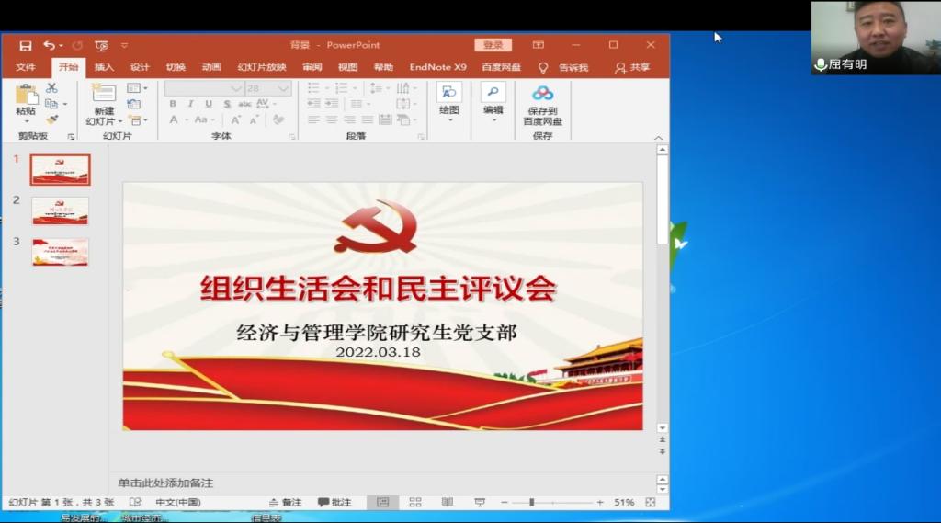Viewport: 941px width, 523px height.
Task: Switch to Reading view icon
Action: pyautogui.click(x=448, y=502)
